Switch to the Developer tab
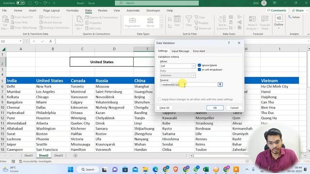The width and height of the screenshot is (310, 174). pyautogui.click(x=153, y=11)
